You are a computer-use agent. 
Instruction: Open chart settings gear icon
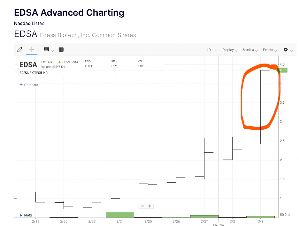286,50
